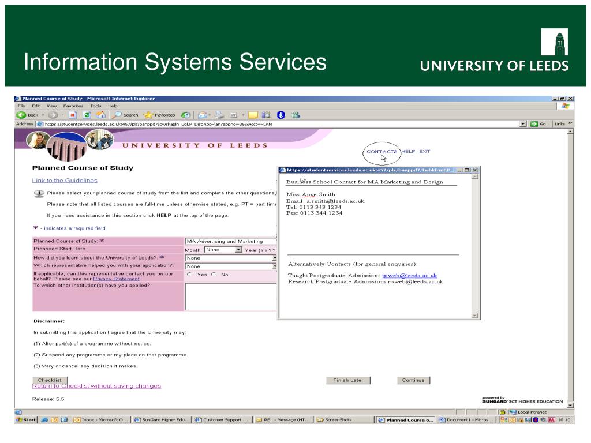Open the File menu
Screen dimensions: 591x443
coord(21,106)
